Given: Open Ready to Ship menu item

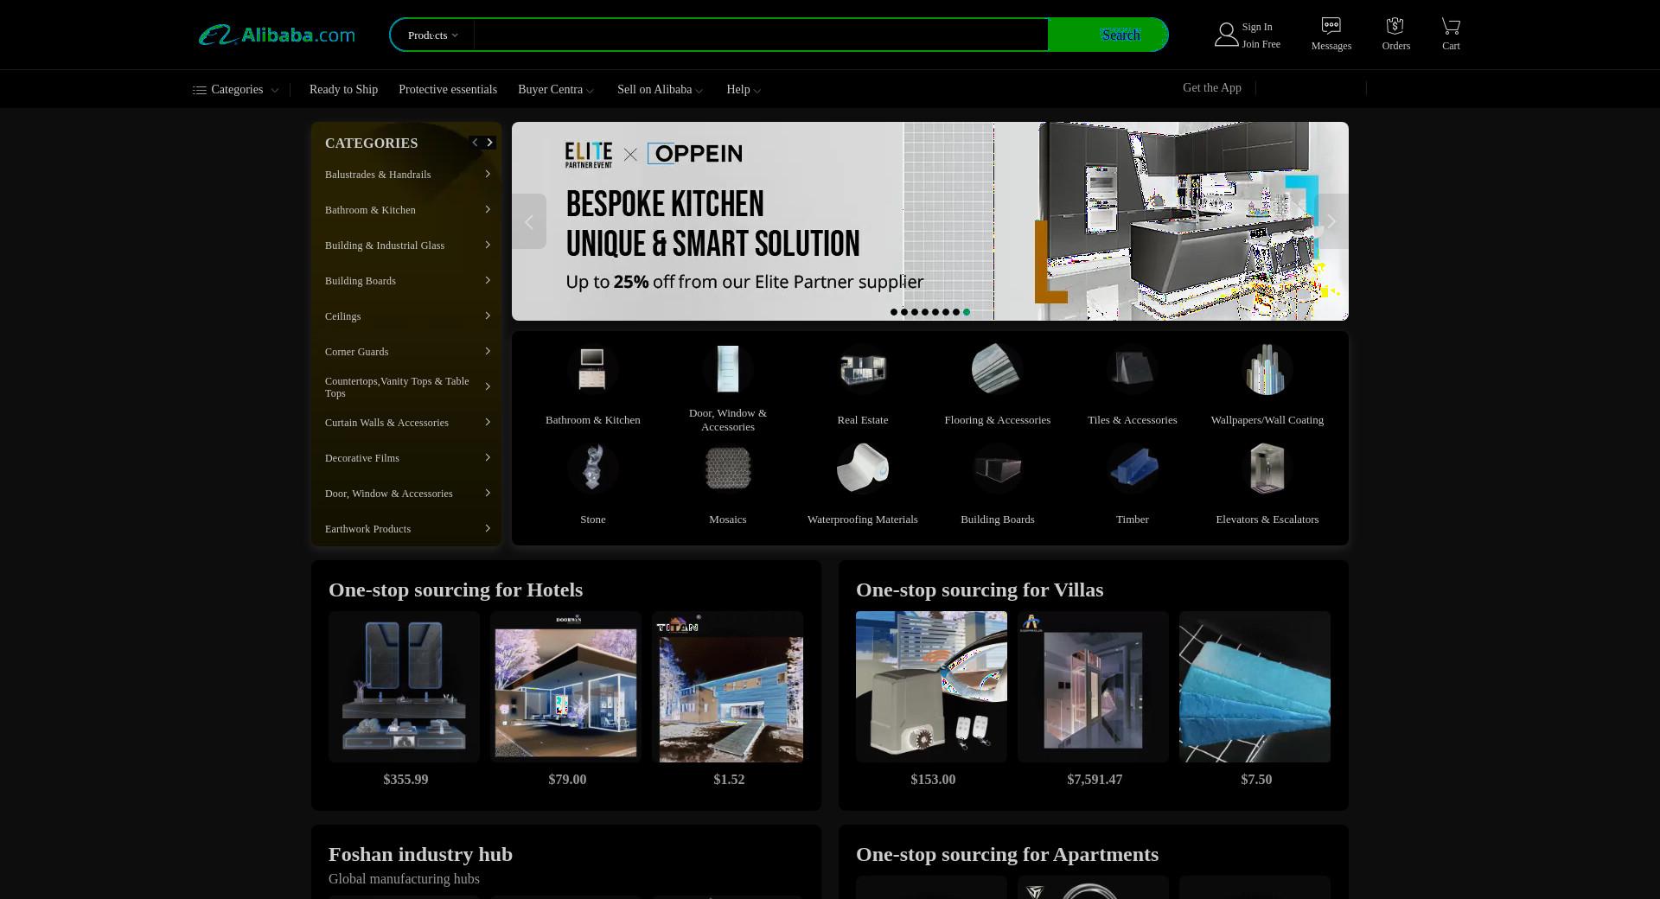Looking at the screenshot, I should pos(343,90).
